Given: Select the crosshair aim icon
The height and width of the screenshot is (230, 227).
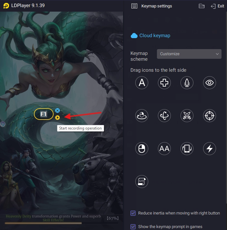Looking at the screenshot, I should tap(210, 116).
